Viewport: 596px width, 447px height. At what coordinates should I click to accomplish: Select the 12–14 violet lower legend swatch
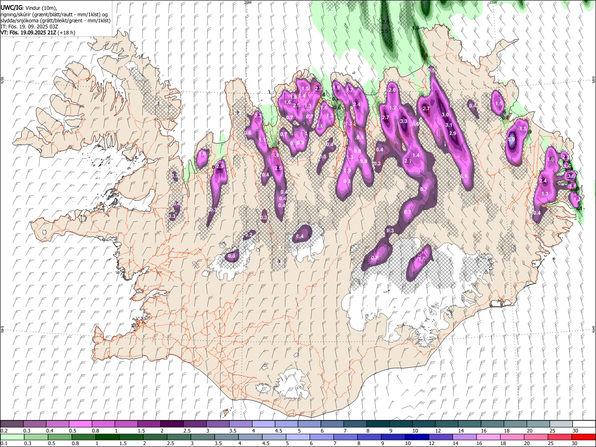[x=440, y=437]
